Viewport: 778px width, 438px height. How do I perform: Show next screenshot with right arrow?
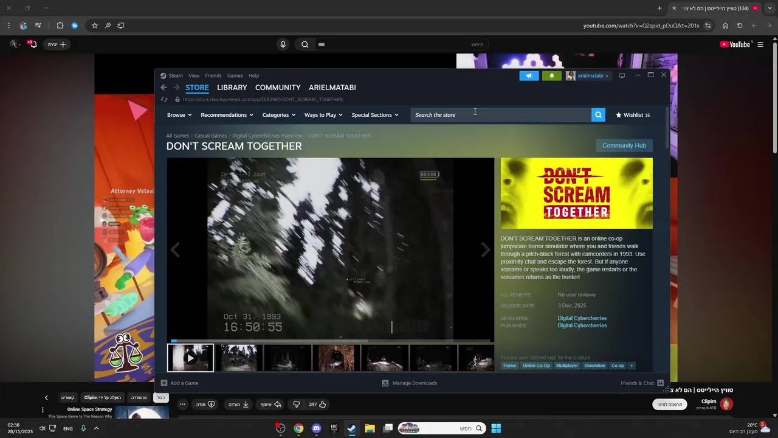pyautogui.click(x=485, y=250)
